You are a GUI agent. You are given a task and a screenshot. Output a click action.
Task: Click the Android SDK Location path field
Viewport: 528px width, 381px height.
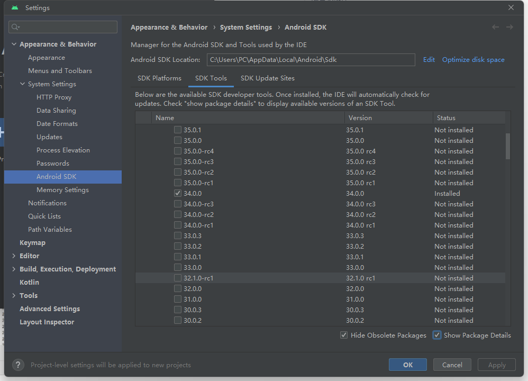311,60
